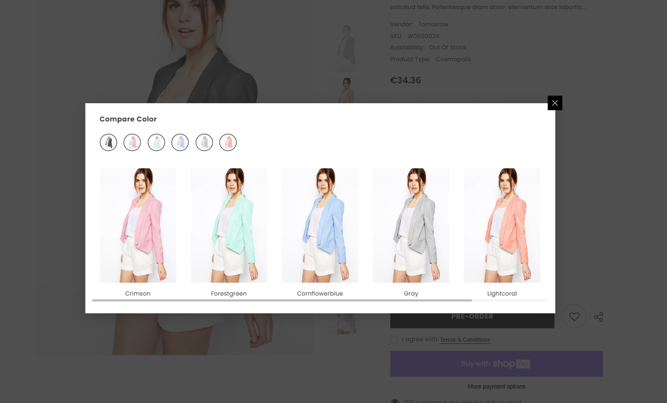
Task: Click Buy with Shop Pay button
Action: tap(496, 364)
